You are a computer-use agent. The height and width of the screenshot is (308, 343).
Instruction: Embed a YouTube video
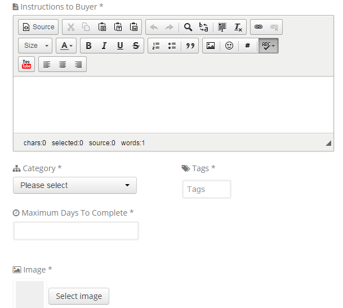pos(26,64)
